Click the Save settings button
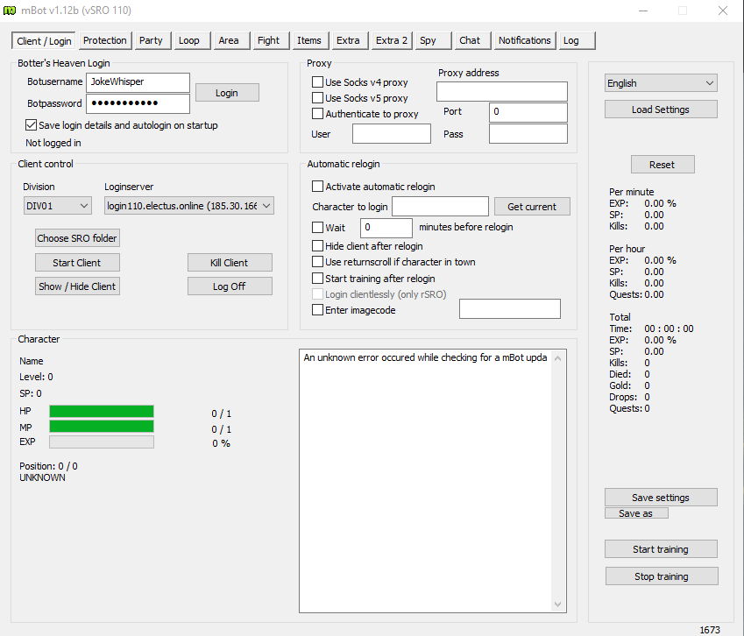This screenshot has width=744, height=636. click(661, 498)
